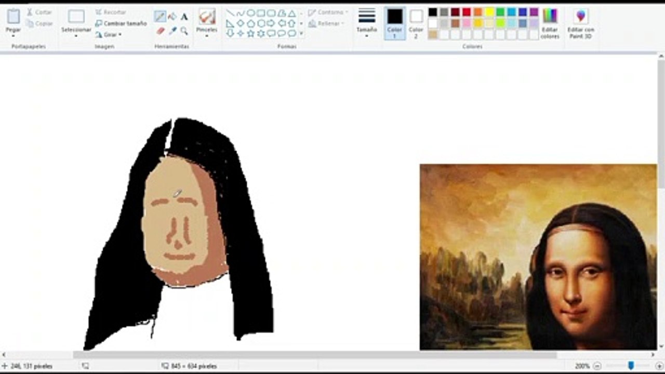Select the Magnifier tool
This screenshot has width=665, height=374.
pyautogui.click(x=184, y=31)
